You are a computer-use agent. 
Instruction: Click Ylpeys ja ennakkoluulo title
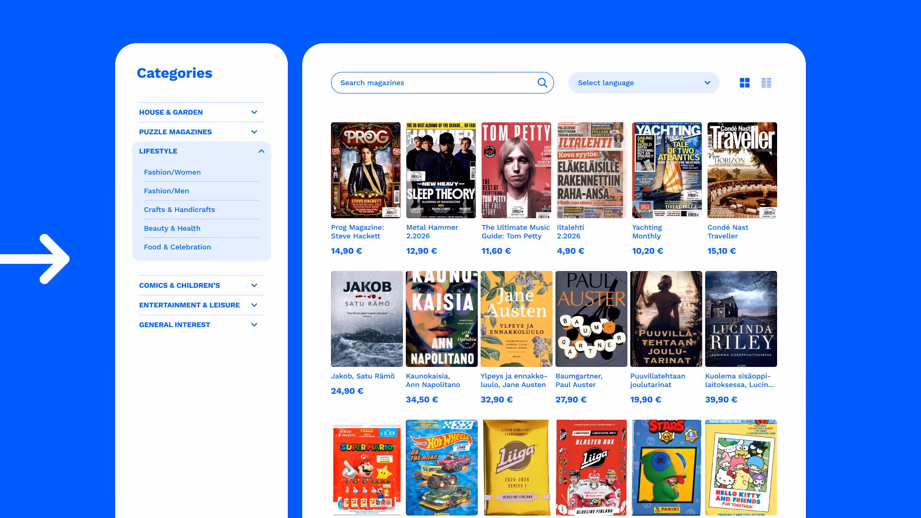click(514, 380)
